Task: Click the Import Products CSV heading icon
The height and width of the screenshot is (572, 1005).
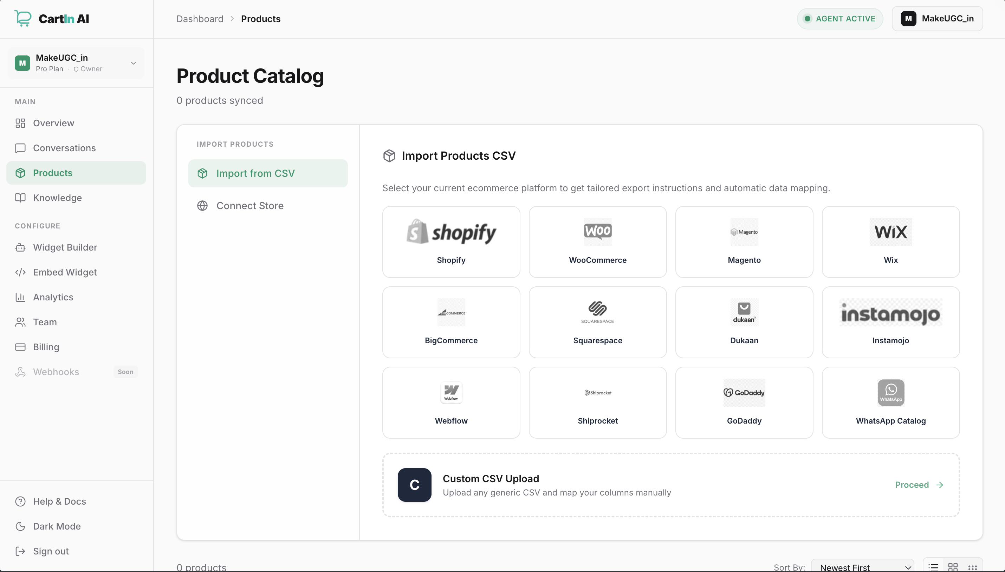Action: pyautogui.click(x=389, y=156)
